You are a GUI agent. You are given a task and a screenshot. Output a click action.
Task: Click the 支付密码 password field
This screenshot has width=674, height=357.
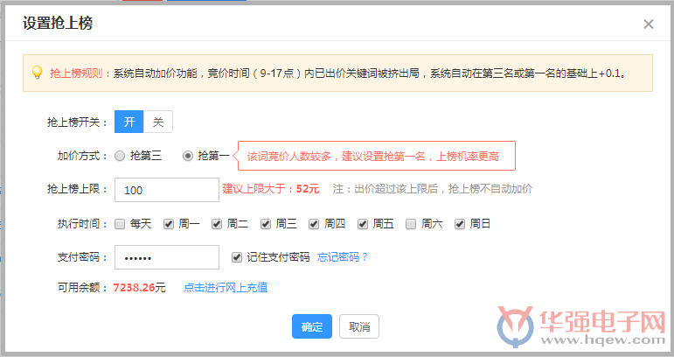click(166, 257)
